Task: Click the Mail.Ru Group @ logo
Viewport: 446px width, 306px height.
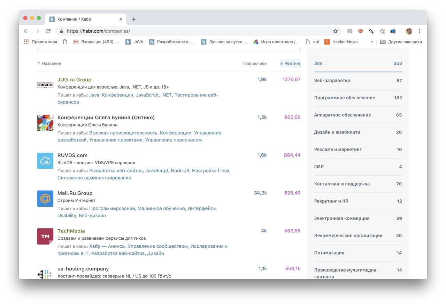Action: [x=45, y=199]
